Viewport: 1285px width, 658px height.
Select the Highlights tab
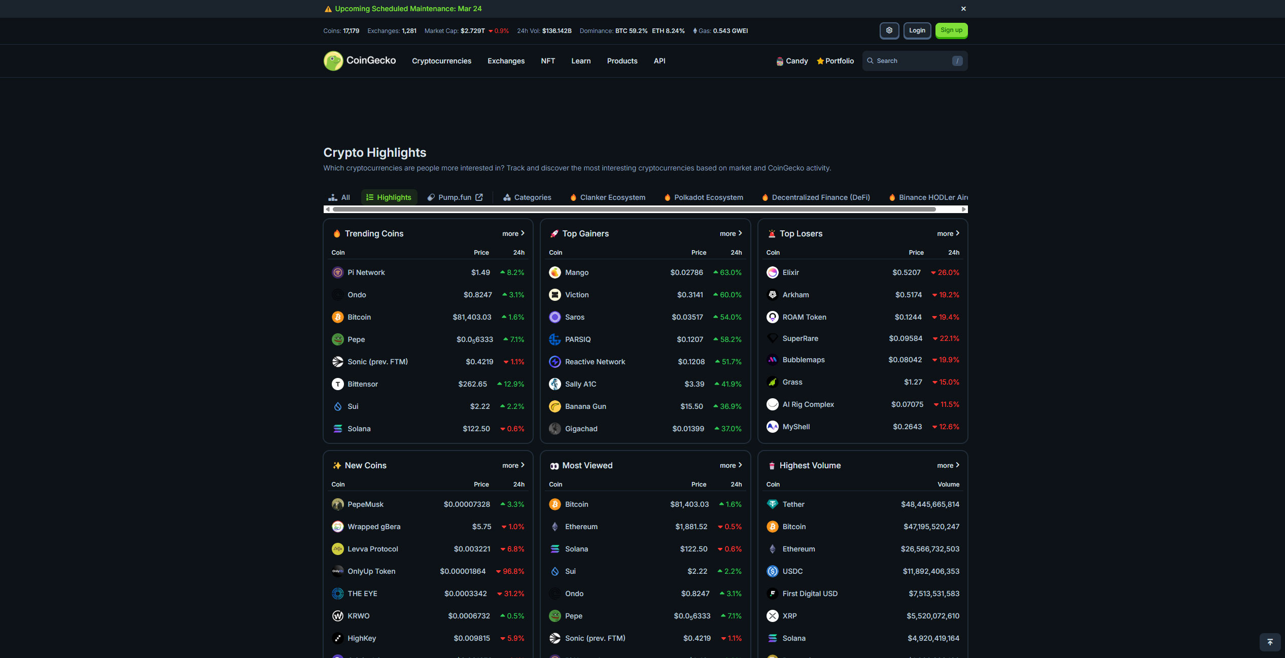coord(389,197)
